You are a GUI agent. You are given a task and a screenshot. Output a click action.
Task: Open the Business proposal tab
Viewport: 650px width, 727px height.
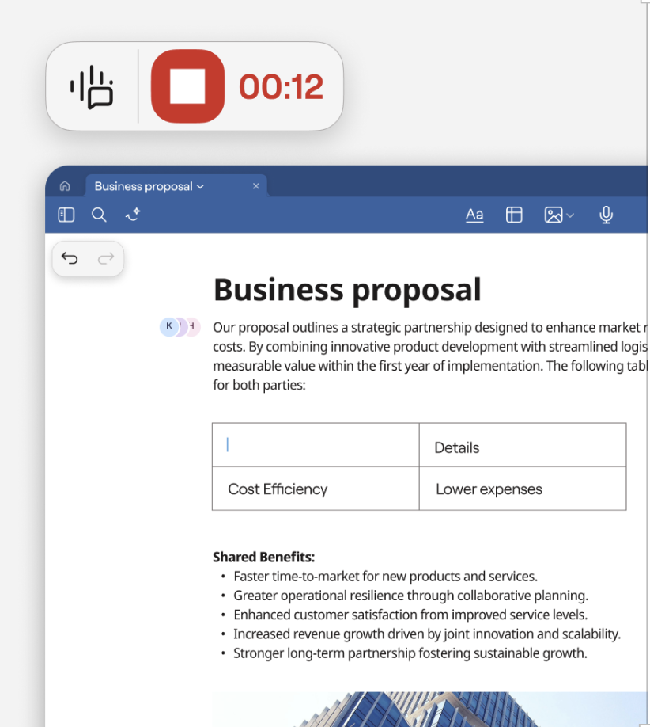click(176, 186)
